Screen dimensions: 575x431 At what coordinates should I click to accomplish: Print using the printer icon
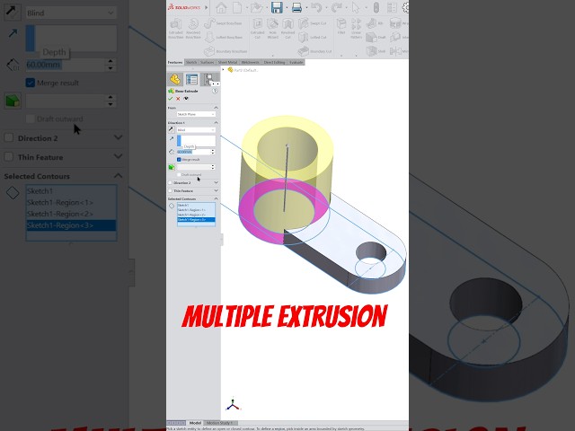click(x=296, y=8)
